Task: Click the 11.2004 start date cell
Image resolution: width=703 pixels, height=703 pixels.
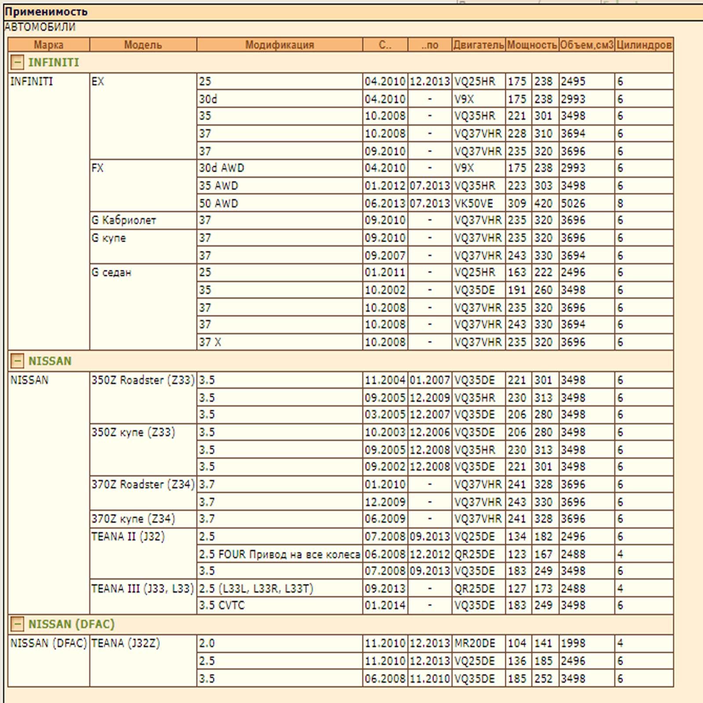Action: [x=385, y=380]
